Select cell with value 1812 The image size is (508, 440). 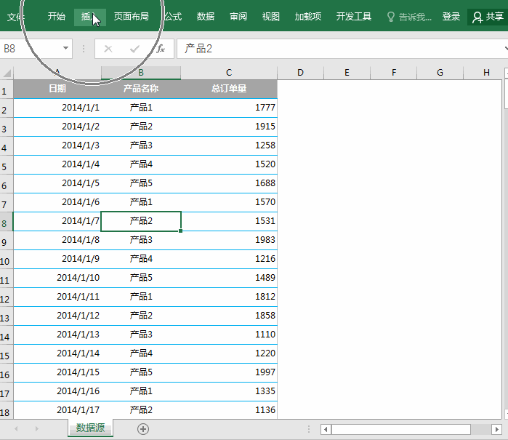229,297
